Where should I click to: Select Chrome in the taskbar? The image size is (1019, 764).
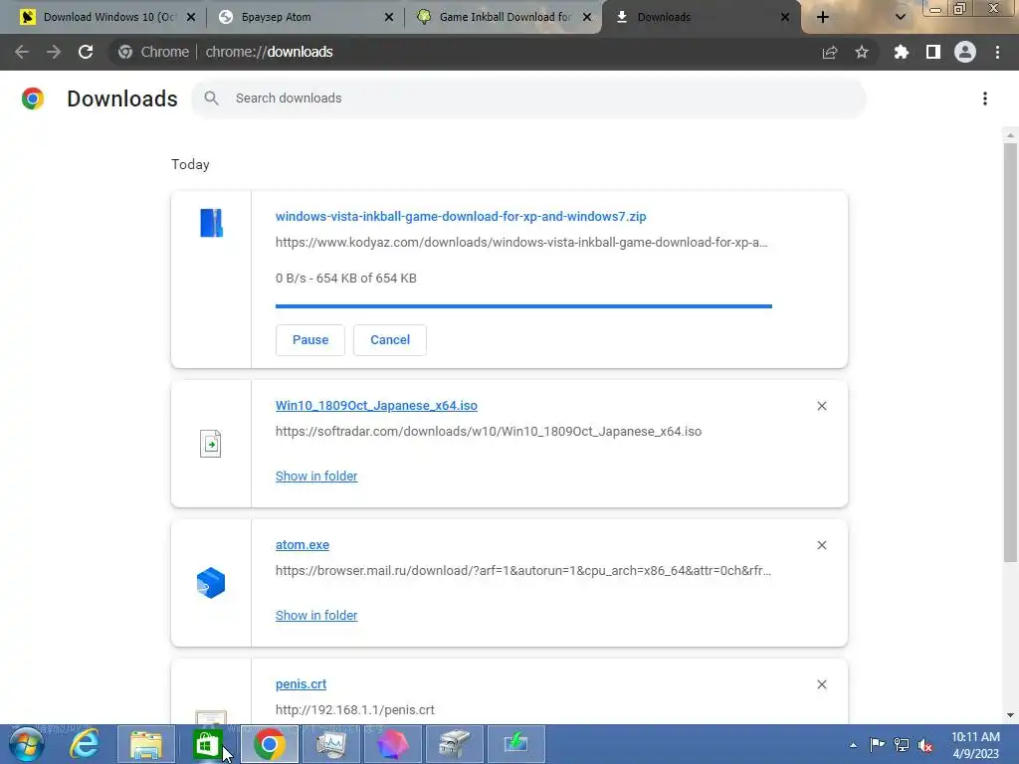[x=269, y=744]
